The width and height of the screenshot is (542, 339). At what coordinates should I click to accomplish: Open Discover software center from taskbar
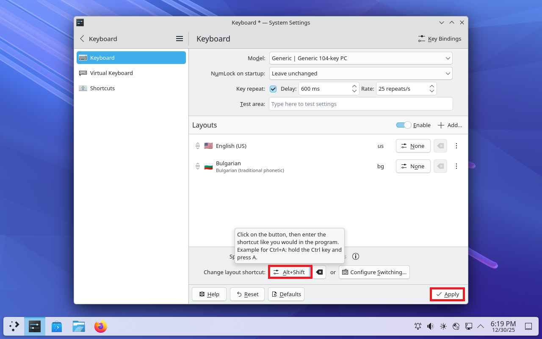57,326
